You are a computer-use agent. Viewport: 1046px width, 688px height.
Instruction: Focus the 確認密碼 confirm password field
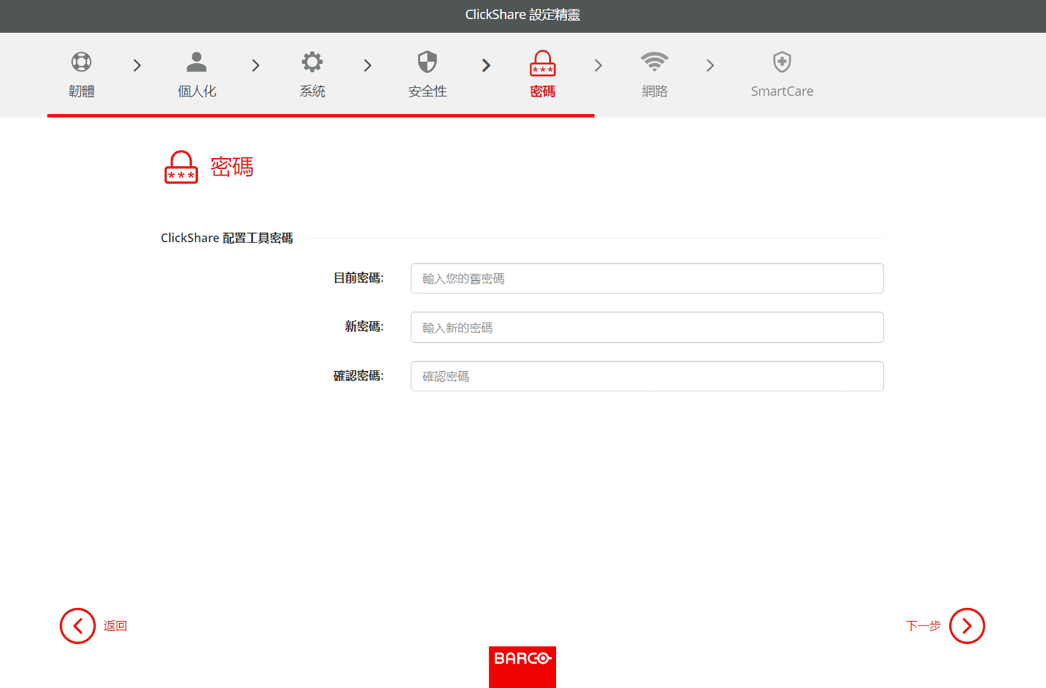pos(647,376)
